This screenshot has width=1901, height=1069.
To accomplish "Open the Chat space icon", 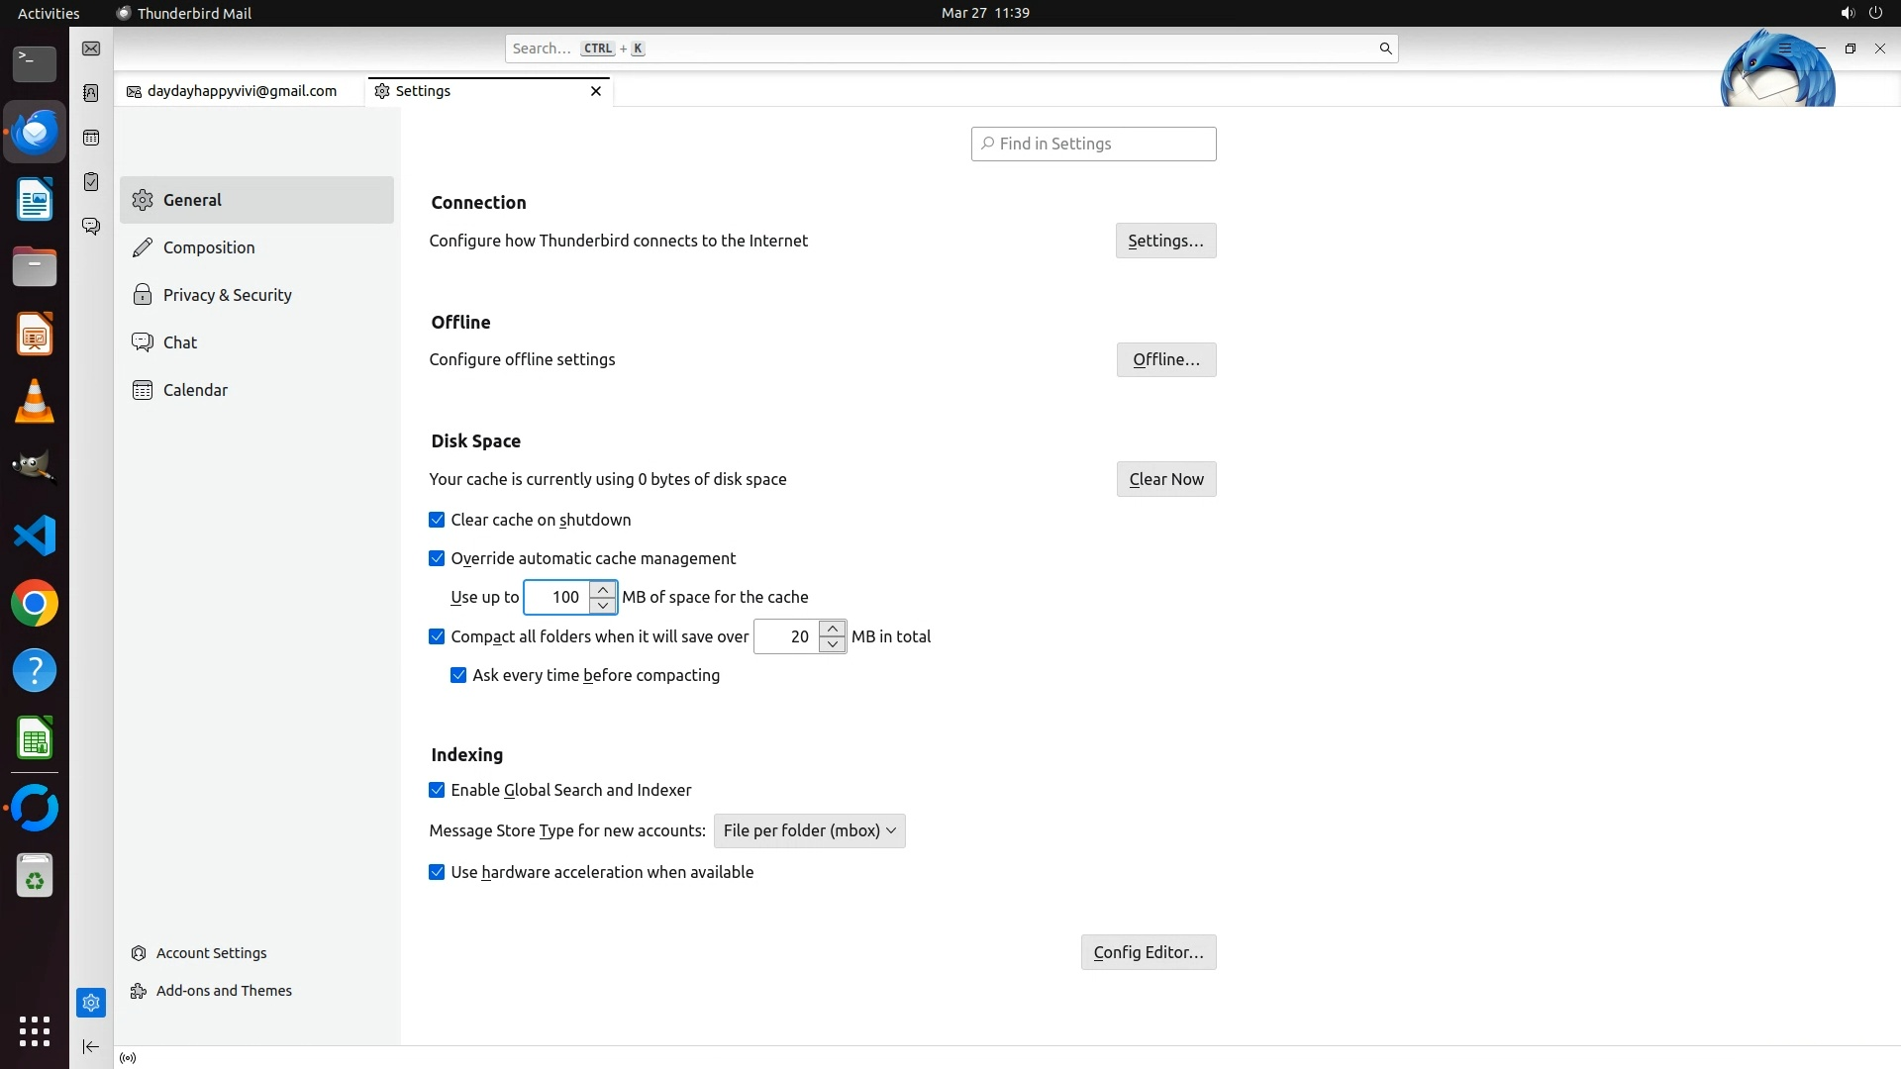I will [x=91, y=227].
